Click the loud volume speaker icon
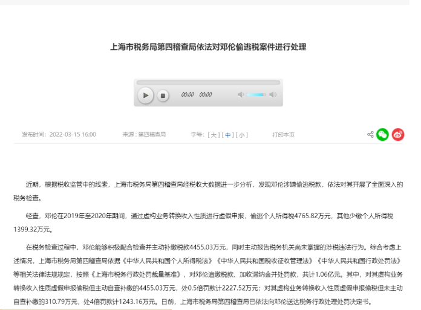Screen dimensions: 421x310 [273, 95]
